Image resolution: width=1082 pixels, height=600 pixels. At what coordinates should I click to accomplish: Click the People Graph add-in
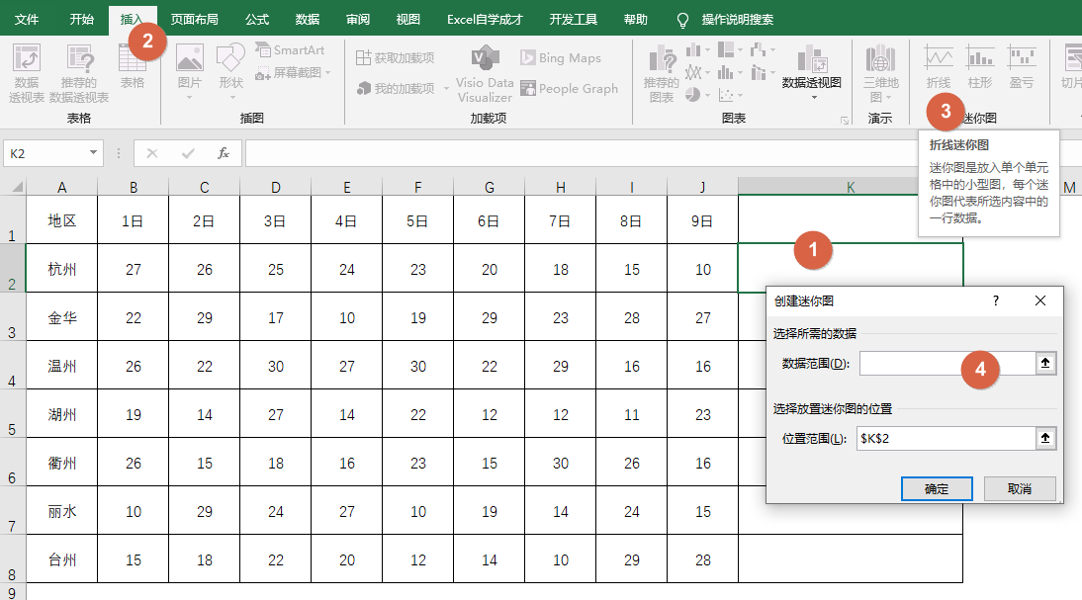[570, 88]
